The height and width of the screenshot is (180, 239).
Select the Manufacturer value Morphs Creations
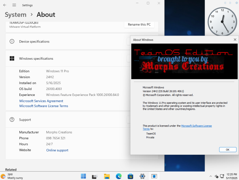[x=59, y=132]
